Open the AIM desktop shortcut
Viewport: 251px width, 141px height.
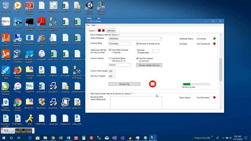pos(30,119)
